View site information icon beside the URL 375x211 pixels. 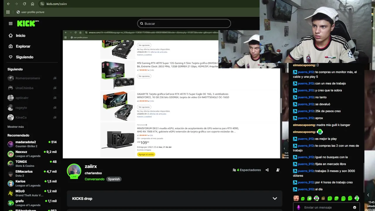tap(42, 4)
